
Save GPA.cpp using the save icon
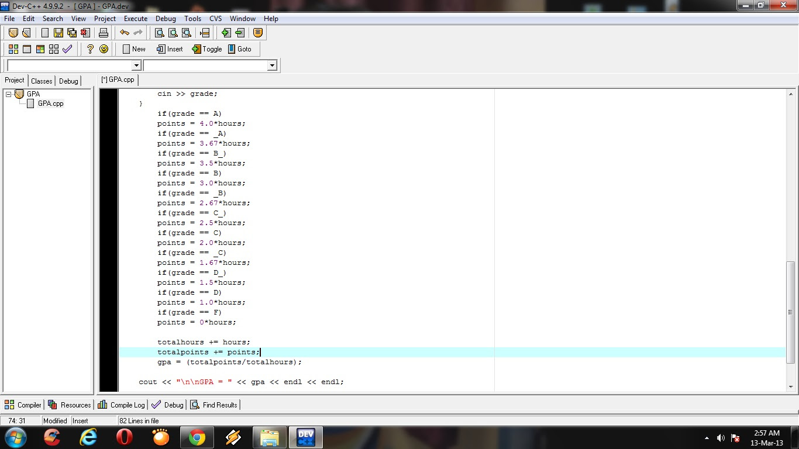click(x=58, y=33)
